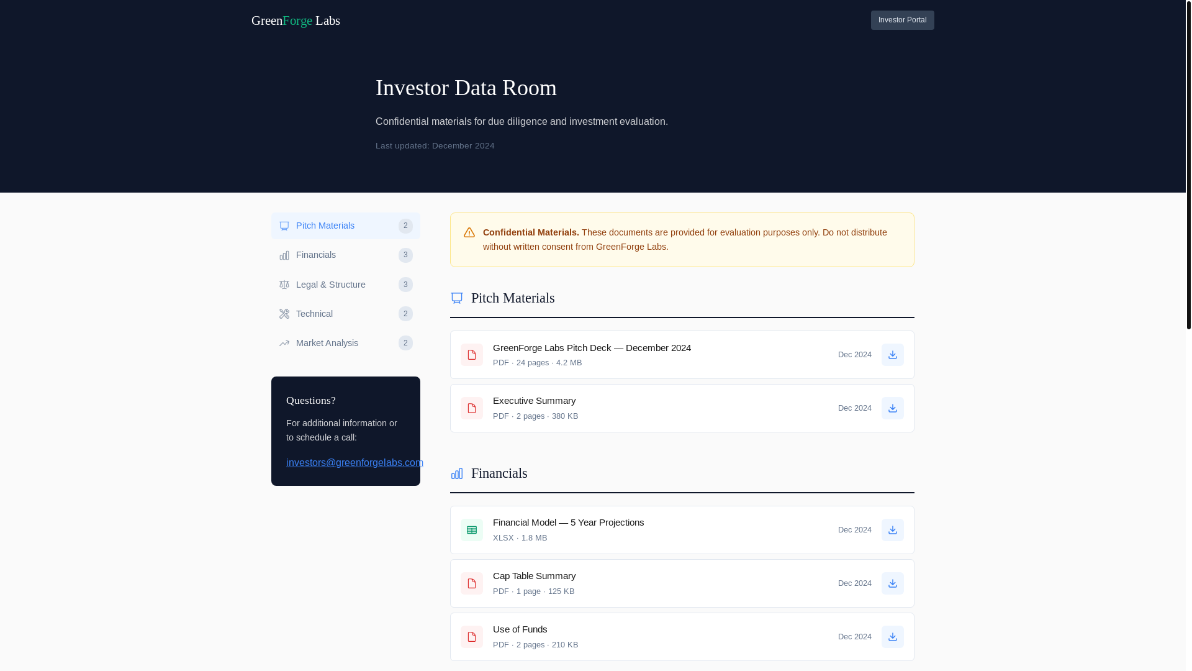Click 'PDF · 1 page · 125 KB' details
1192x671 pixels.
tap(533, 591)
